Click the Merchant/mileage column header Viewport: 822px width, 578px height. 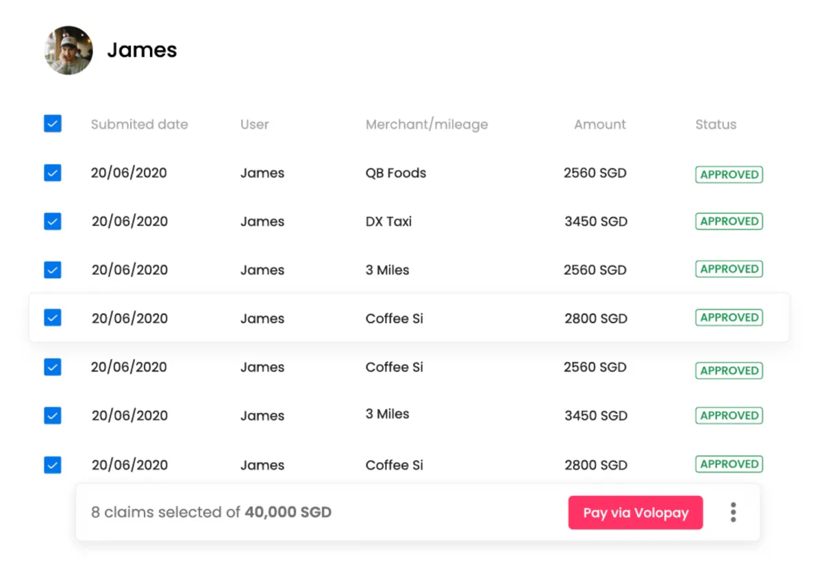(427, 124)
